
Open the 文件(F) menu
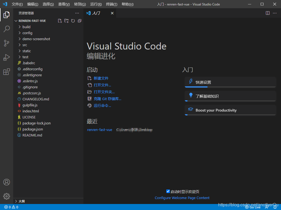[x=17, y=4]
